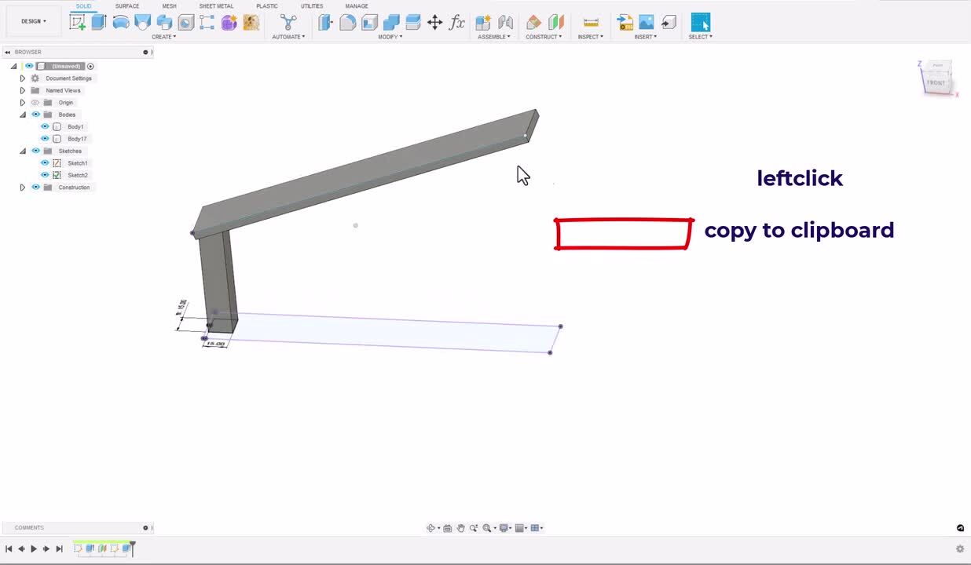Click the FRONT face of ViewCube
The height and width of the screenshot is (565, 971).
(x=936, y=82)
